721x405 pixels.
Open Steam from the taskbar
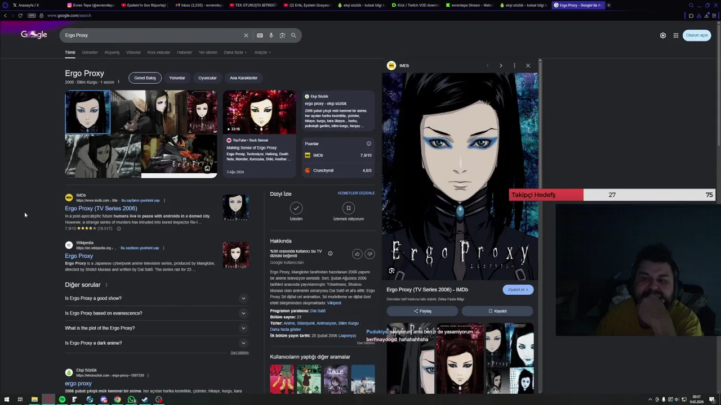tap(145, 400)
